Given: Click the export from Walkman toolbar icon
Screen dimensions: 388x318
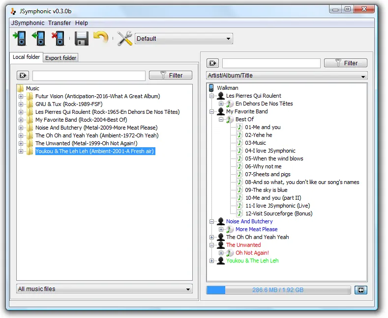Looking at the screenshot, I should tap(39, 38).
